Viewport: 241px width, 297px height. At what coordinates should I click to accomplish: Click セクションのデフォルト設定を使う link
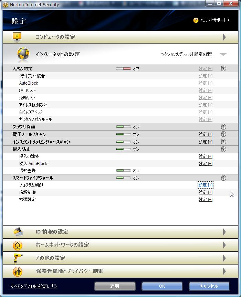(x=187, y=54)
